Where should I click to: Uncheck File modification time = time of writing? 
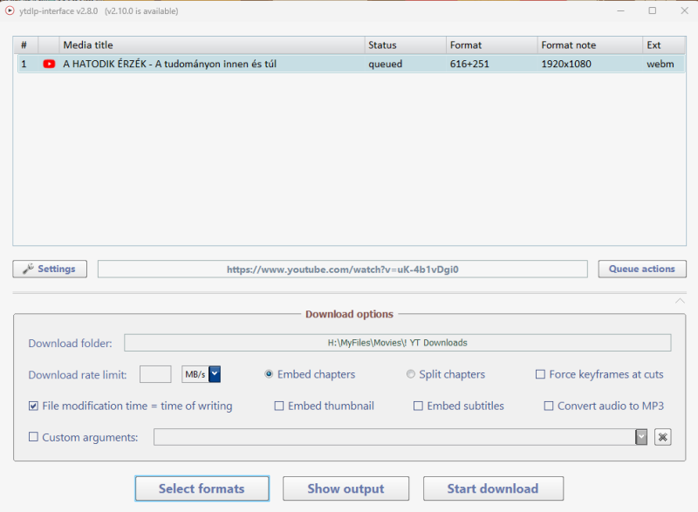pyautogui.click(x=33, y=406)
